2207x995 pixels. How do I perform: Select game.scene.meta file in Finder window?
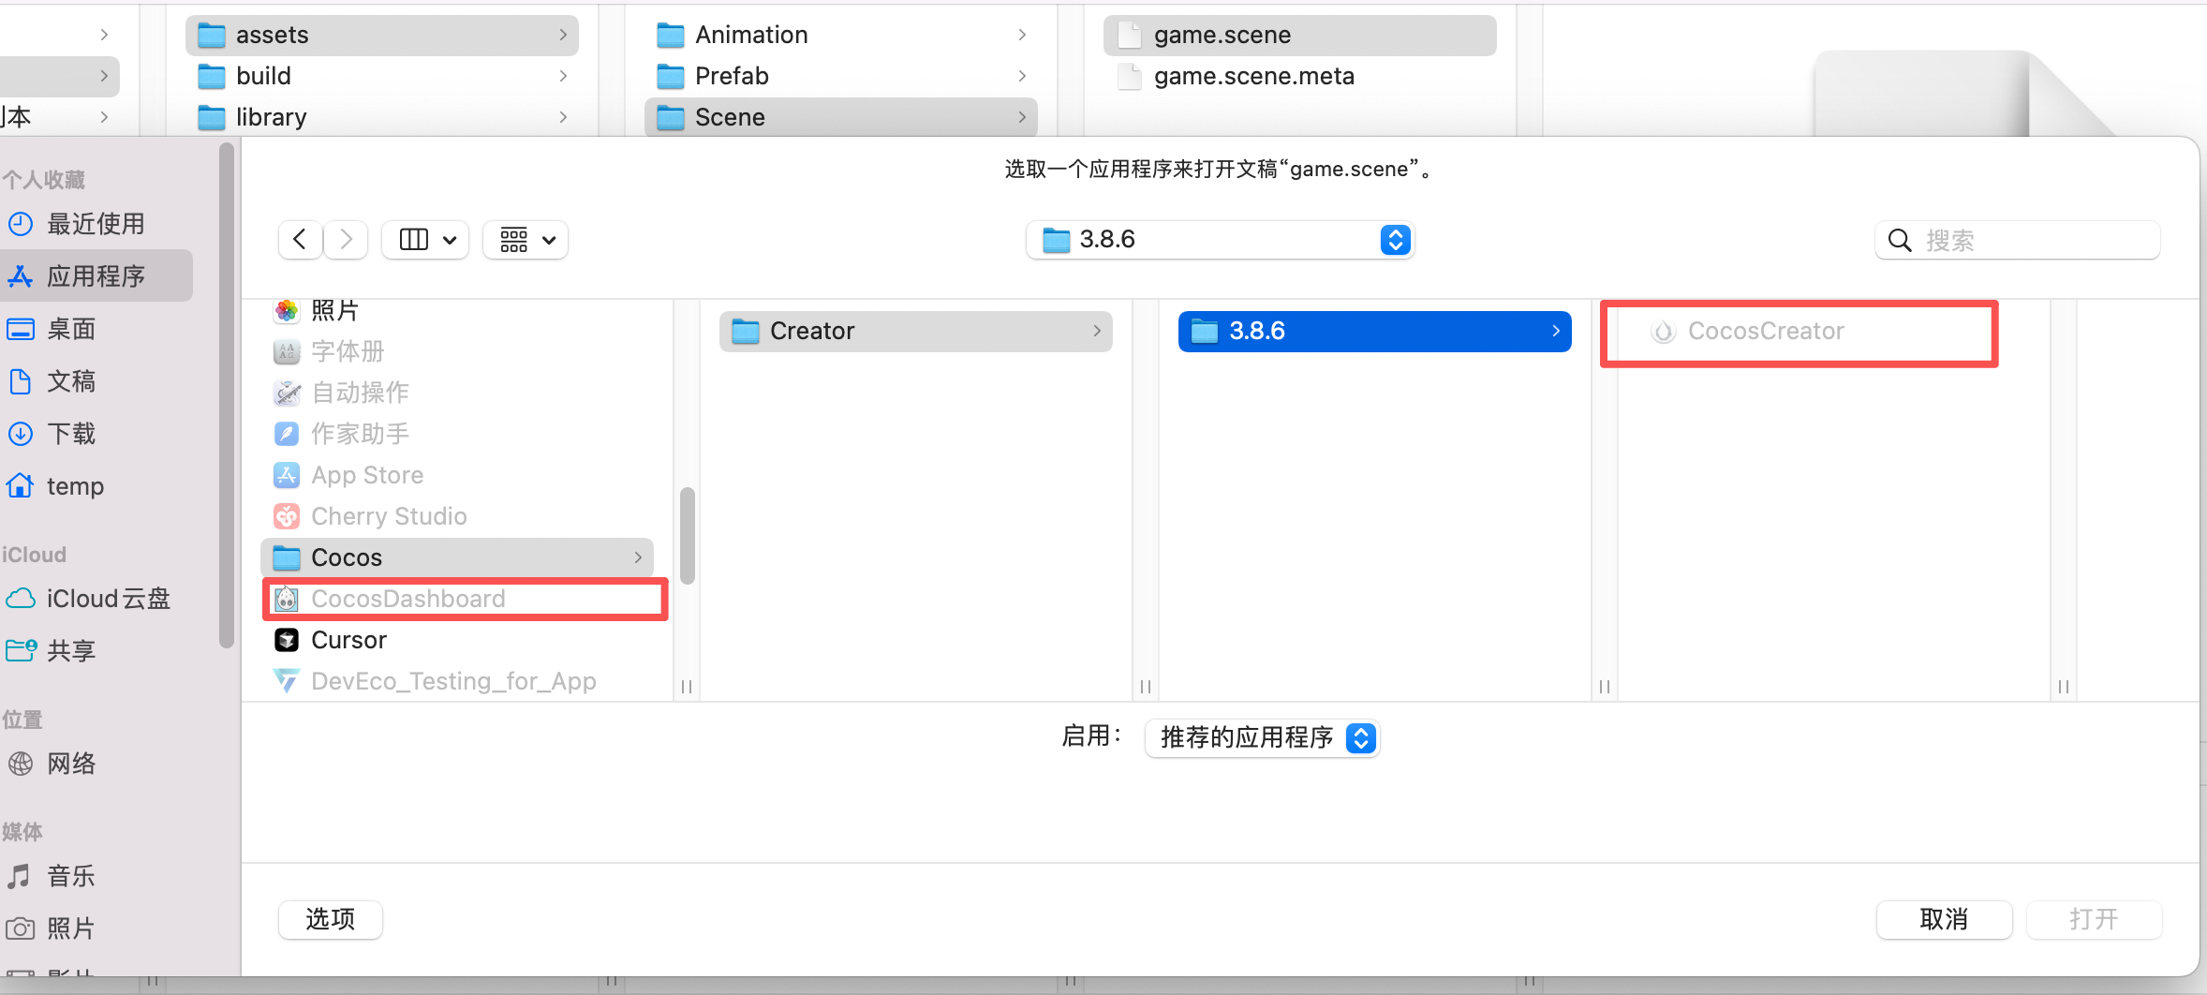pyautogui.click(x=1300, y=76)
